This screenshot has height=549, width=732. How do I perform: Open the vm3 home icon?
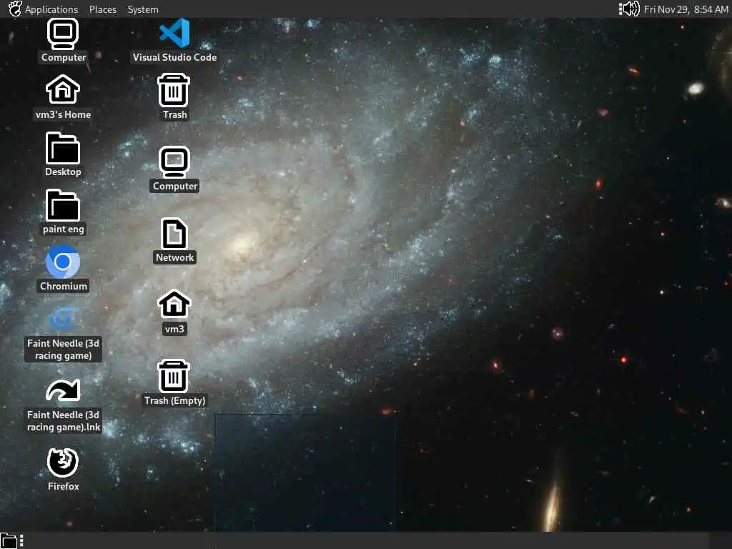point(174,305)
